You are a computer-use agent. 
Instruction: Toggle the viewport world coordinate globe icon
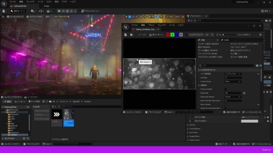click(x=141, y=17)
